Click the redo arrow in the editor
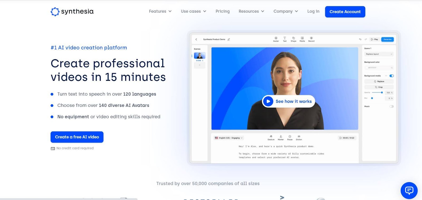 coord(366,39)
